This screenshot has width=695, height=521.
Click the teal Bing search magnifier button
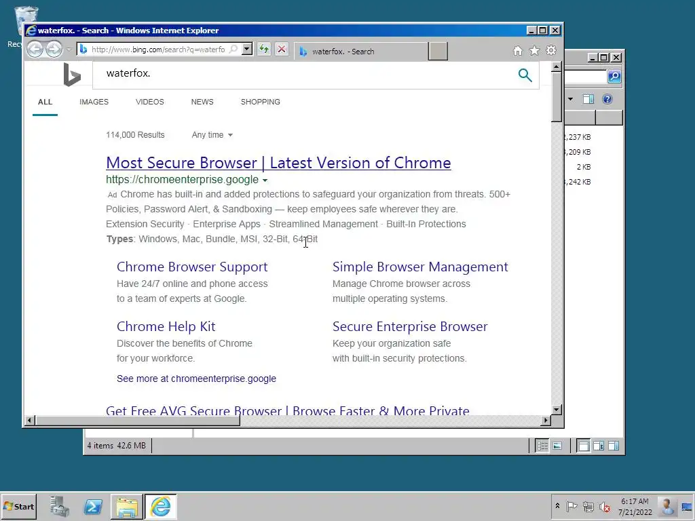525,75
